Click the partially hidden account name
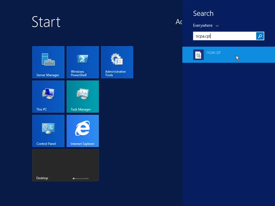The height and width of the screenshot is (206, 275). coord(179,22)
